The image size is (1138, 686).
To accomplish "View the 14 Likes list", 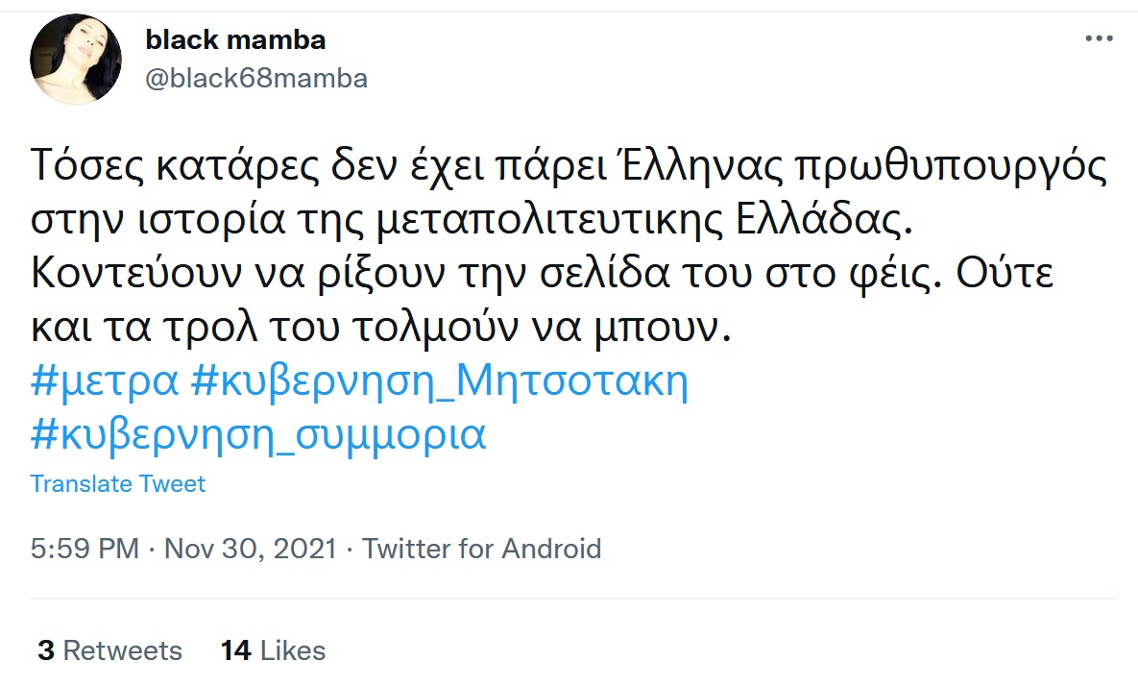I will click(x=273, y=650).
